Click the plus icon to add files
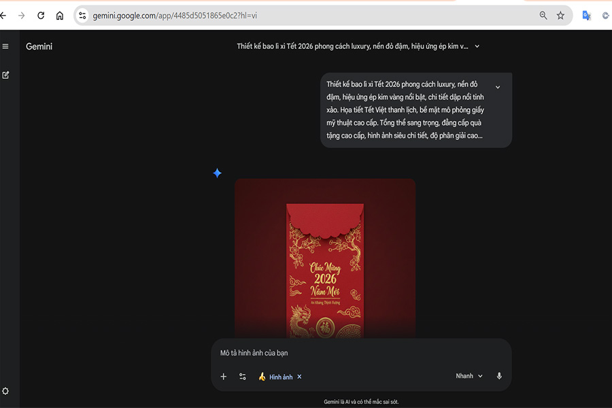 pos(224,377)
